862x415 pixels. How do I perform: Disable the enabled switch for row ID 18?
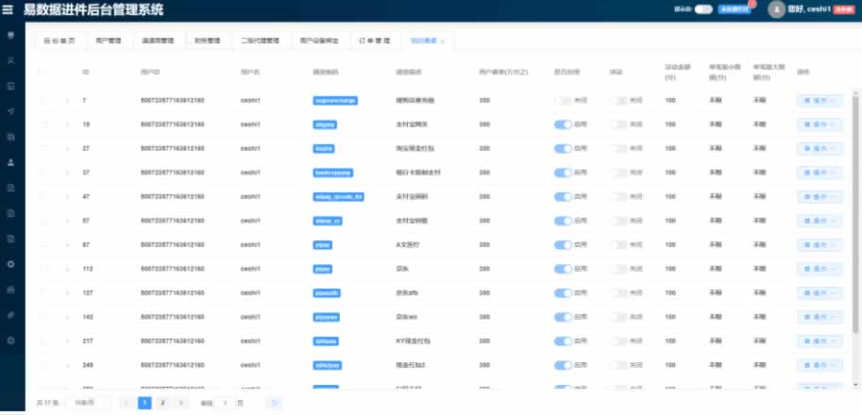pos(563,124)
